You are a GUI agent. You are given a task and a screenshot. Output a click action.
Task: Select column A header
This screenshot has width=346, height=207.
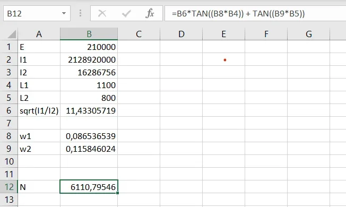tap(39, 34)
